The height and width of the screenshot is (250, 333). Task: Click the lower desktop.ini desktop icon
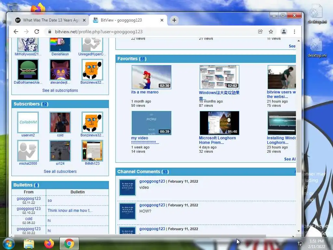click(317, 48)
